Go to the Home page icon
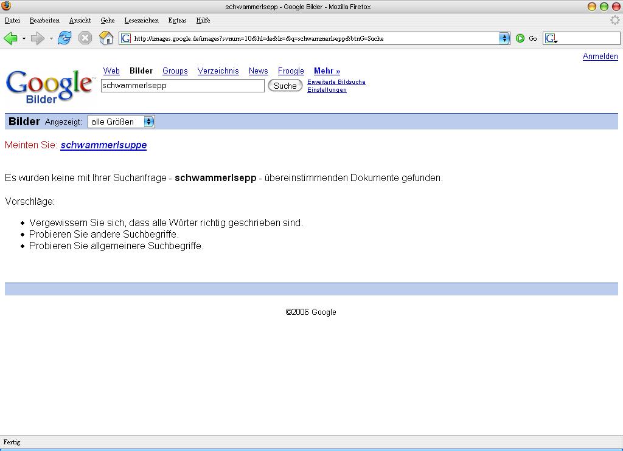Image resolution: width=623 pixels, height=451 pixels. 106,38
